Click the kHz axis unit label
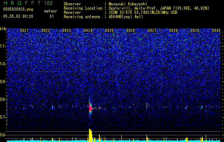The image size is (224, 142). 3,29
